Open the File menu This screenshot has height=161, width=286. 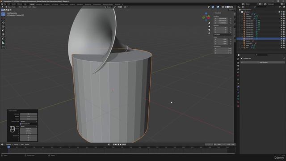[x=5, y=4]
